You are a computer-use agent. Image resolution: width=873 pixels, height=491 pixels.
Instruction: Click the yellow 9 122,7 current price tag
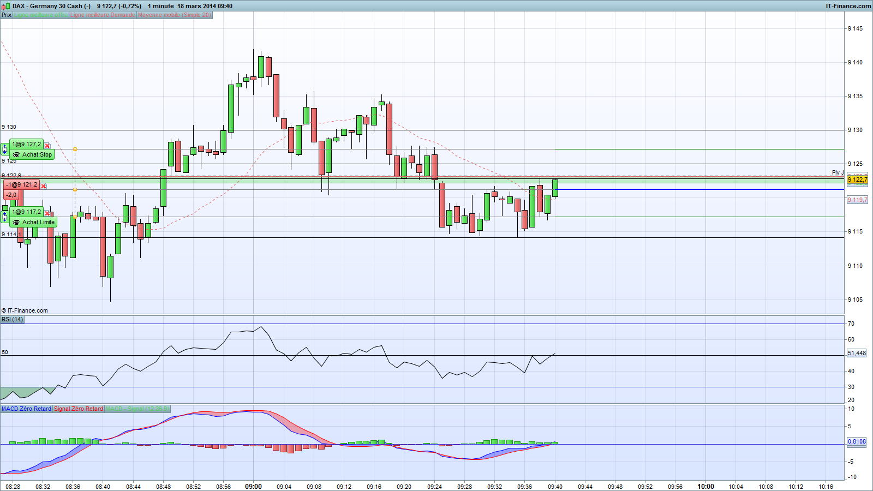pos(857,179)
